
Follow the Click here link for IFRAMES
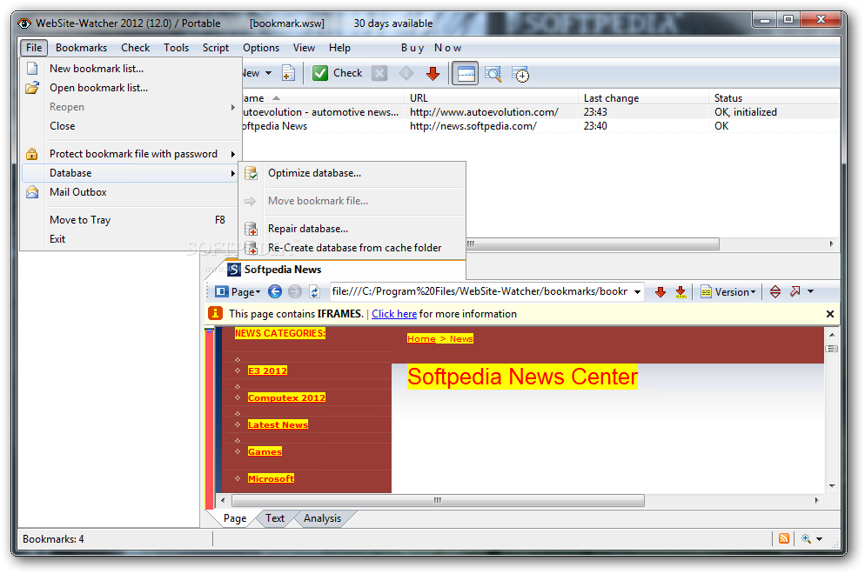[394, 314]
